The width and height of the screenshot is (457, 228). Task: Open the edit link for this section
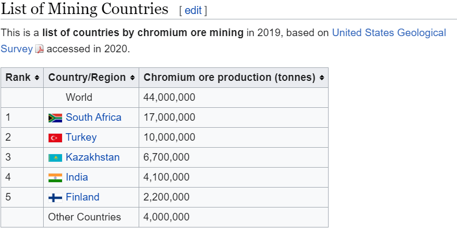point(193,10)
